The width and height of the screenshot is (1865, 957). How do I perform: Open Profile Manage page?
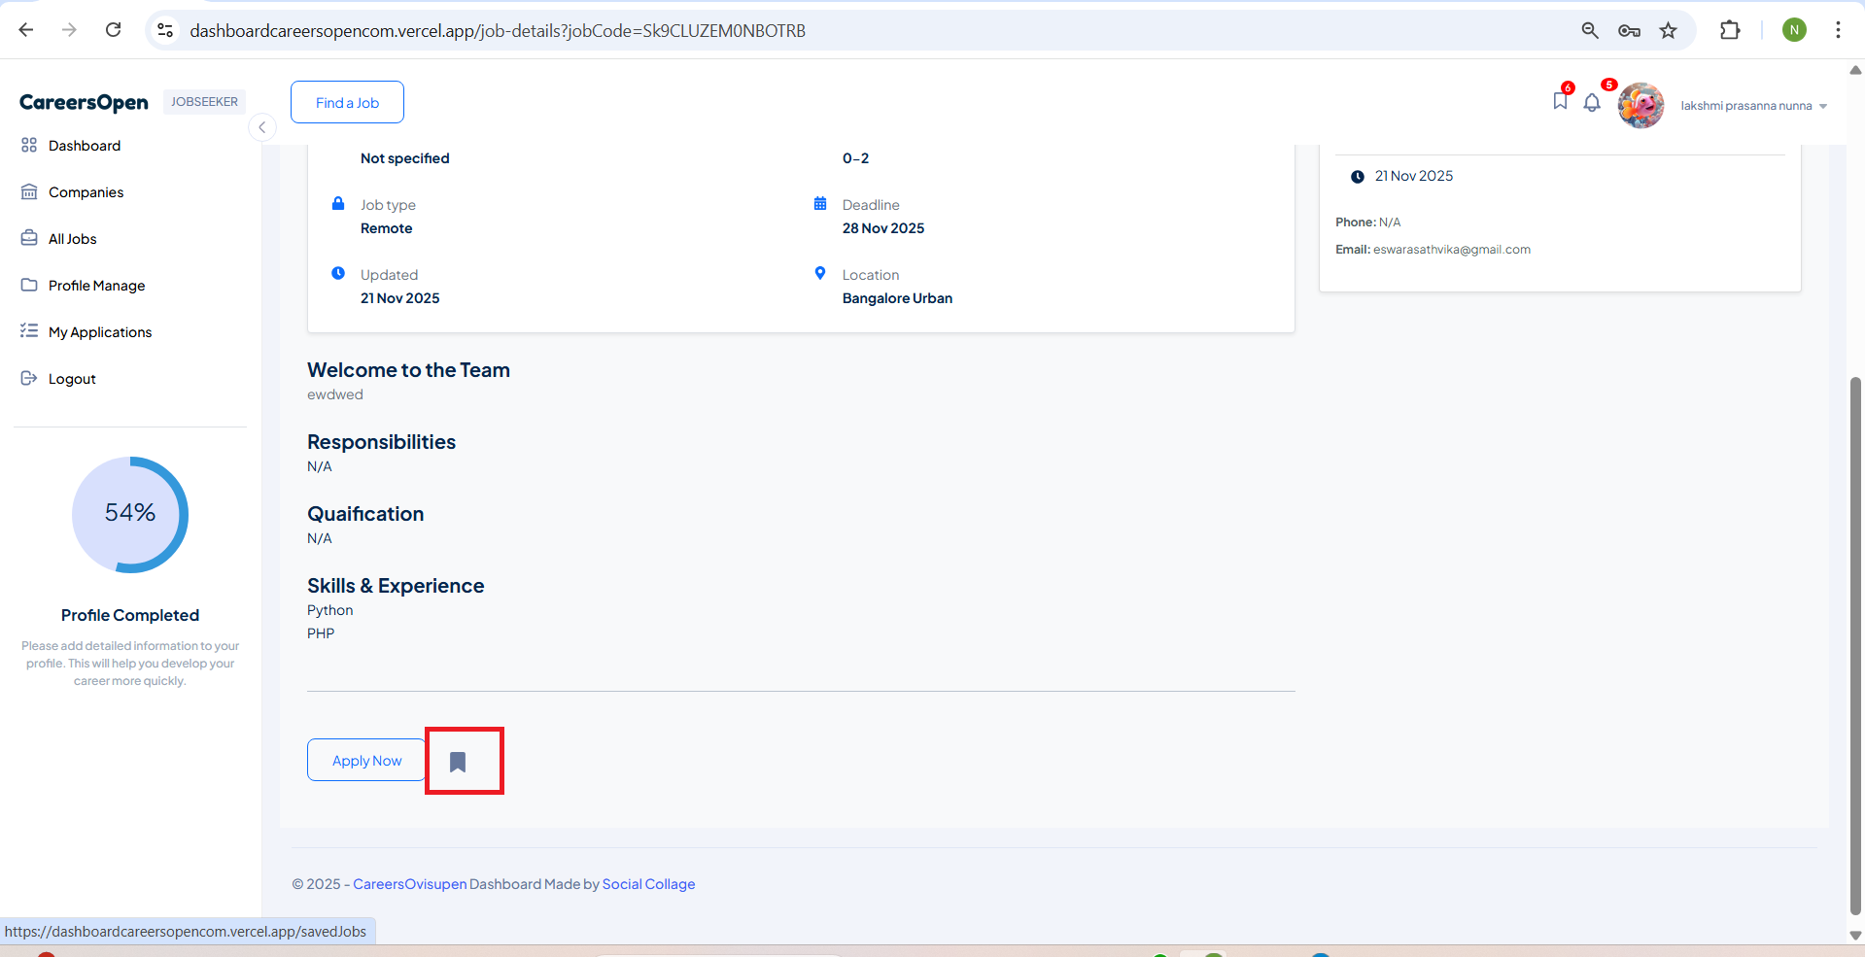click(x=96, y=286)
